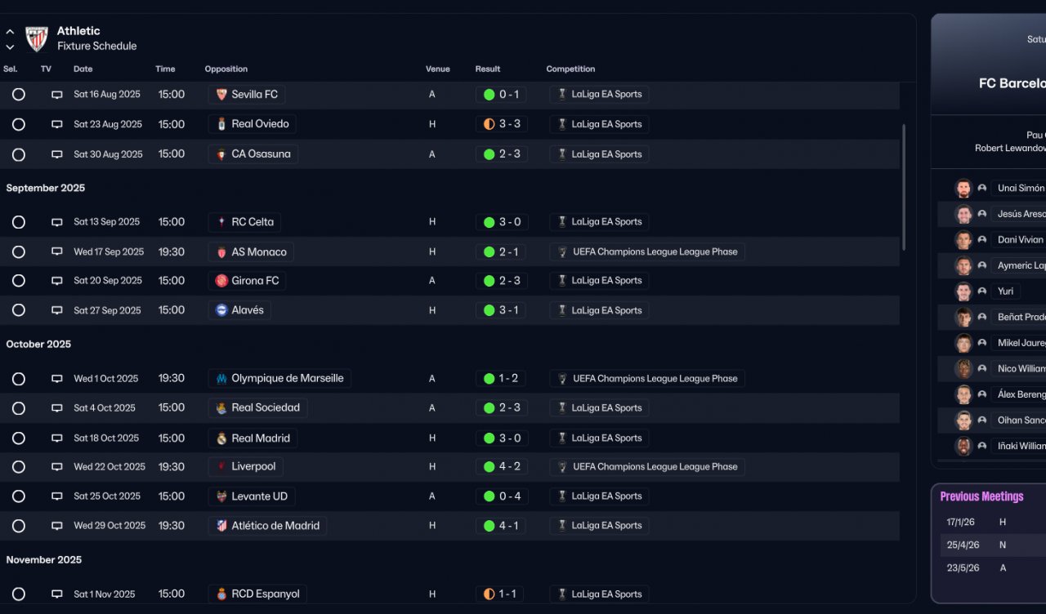Click the TV icon in the RCD Espanyol row

coord(57,594)
